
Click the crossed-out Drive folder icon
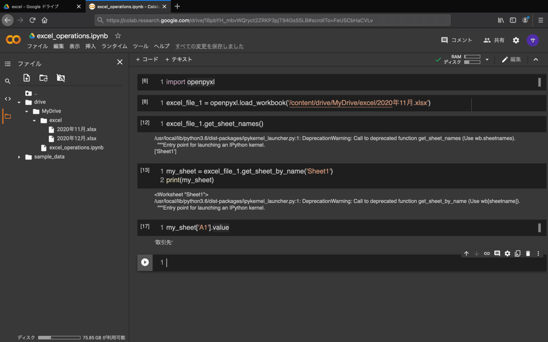[x=61, y=78]
